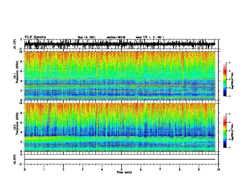Click the Time (min) axis label

click(124, 172)
